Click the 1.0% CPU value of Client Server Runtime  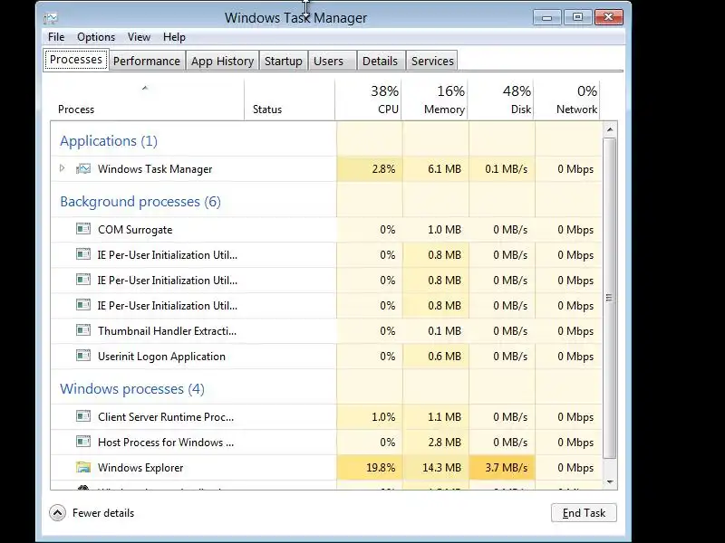pyautogui.click(x=383, y=417)
